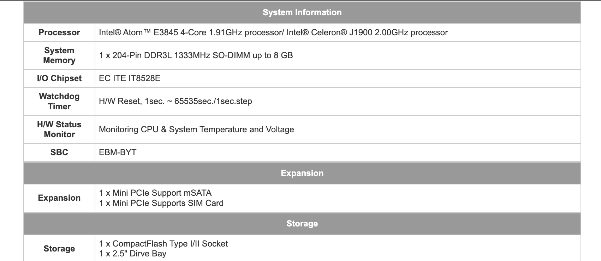This screenshot has height=261, width=601.
Task: Select the System Memory row label
Action: pyautogui.click(x=59, y=55)
